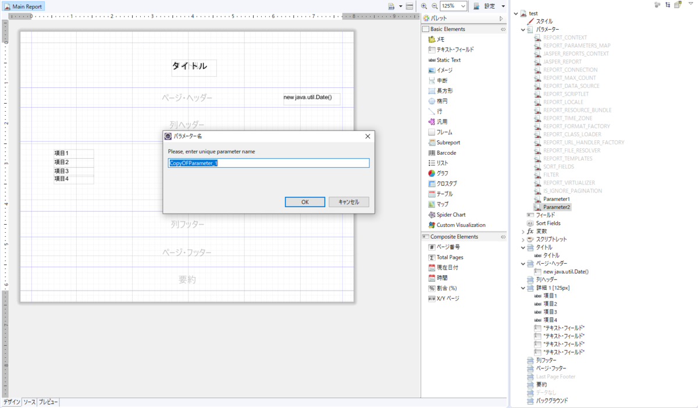Collapse the パレット panel arrow
The height and width of the screenshot is (408, 698).
pyautogui.click(x=501, y=19)
